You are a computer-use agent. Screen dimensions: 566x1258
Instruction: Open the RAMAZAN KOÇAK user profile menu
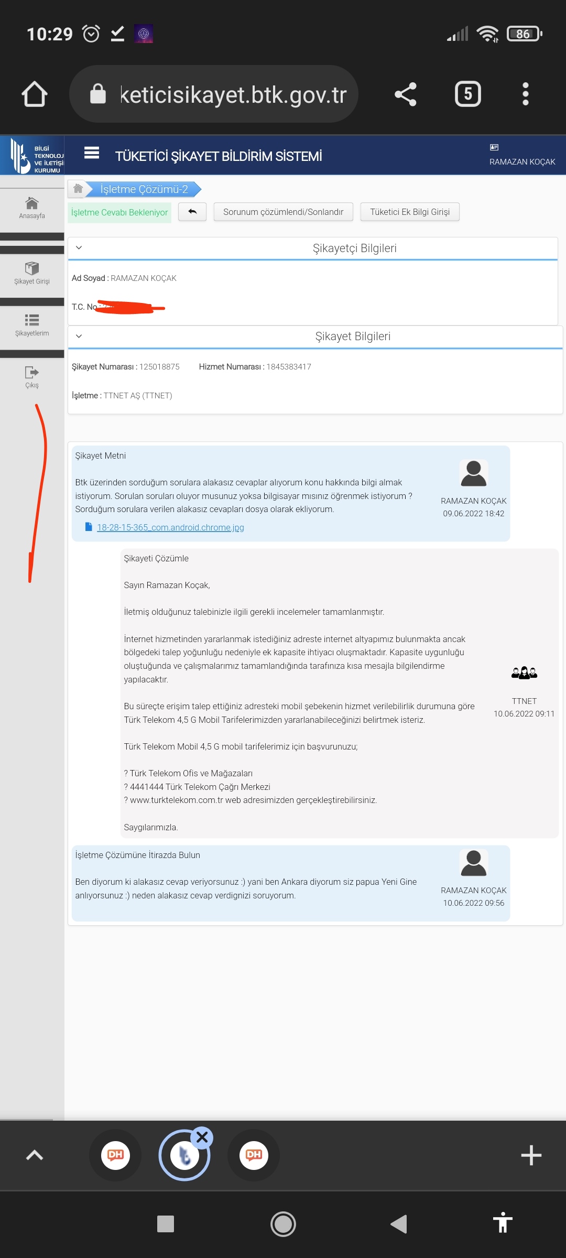(521, 156)
